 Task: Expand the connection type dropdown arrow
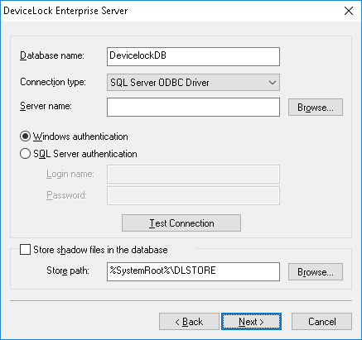(x=273, y=83)
